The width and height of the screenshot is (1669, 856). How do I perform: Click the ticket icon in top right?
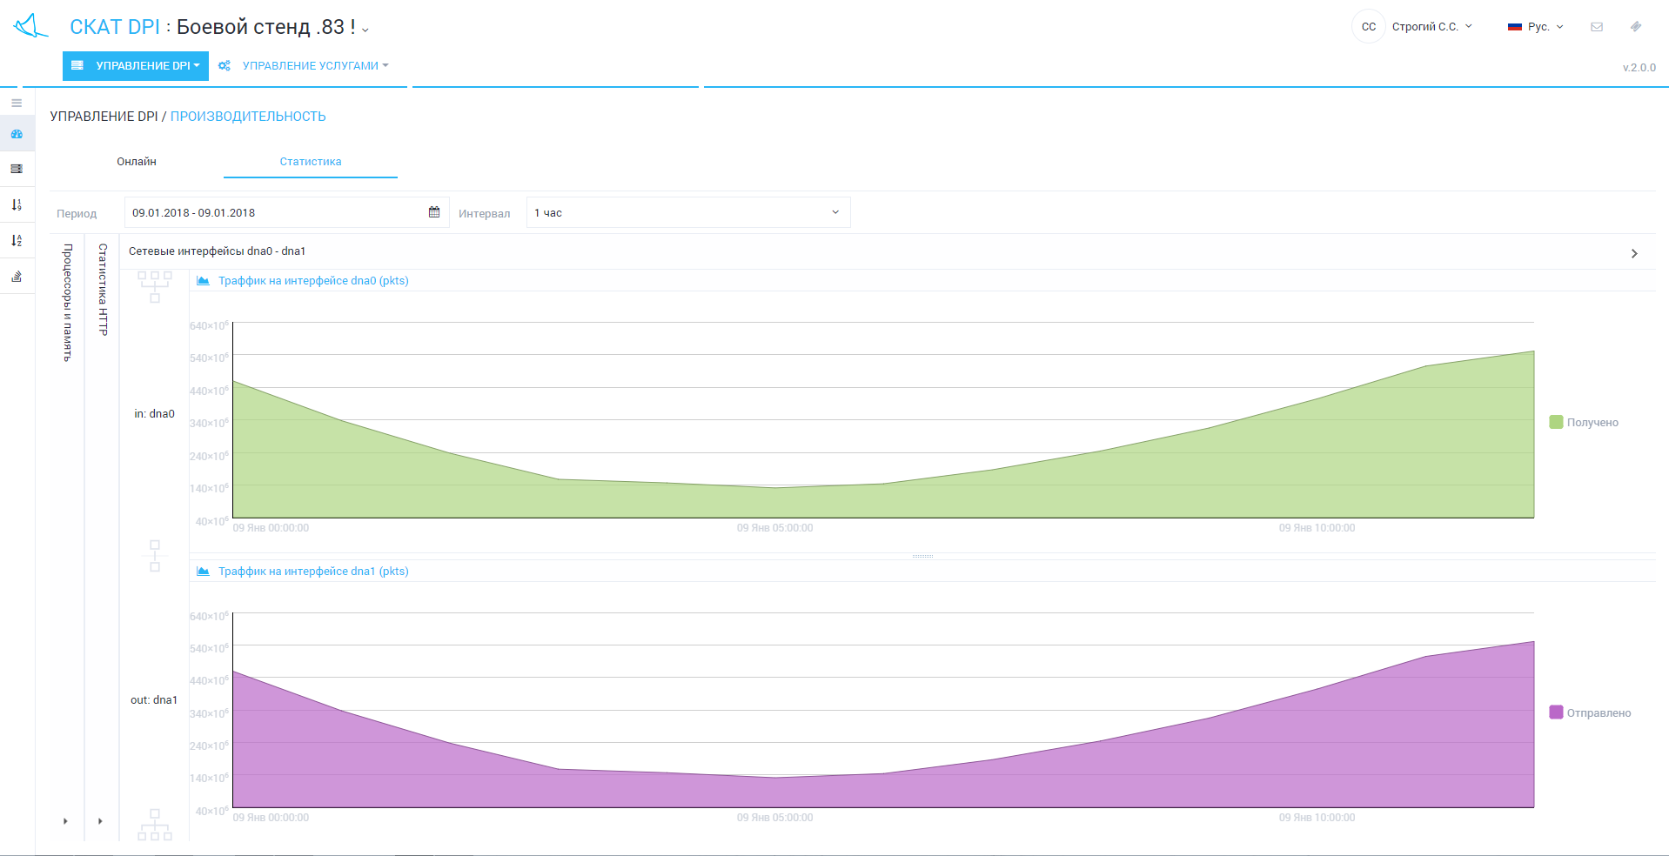1636,27
